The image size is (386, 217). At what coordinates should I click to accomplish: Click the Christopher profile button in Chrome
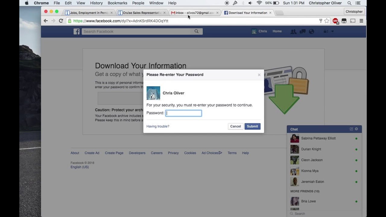(x=354, y=11)
